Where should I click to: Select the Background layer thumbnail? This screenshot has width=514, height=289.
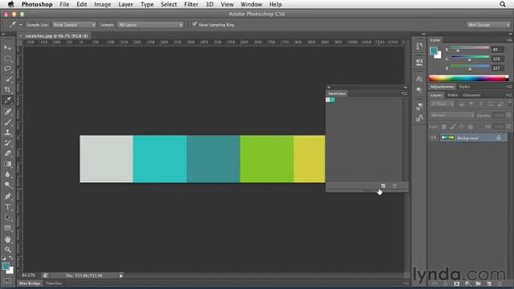(447, 137)
